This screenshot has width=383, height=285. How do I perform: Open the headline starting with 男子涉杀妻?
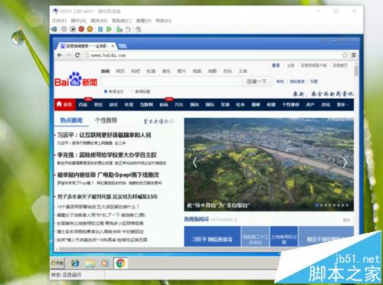tap(107, 196)
